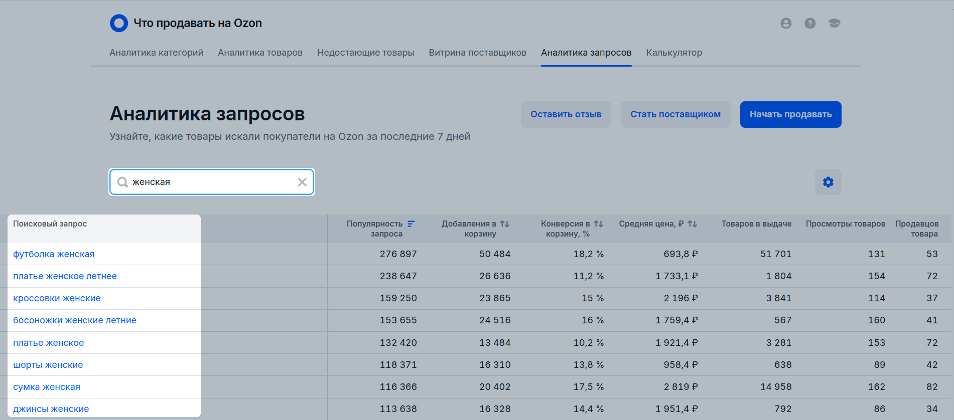Screen dimensions: 954x420
Task: Select conversion value 18,2 %
Action: [x=589, y=254]
